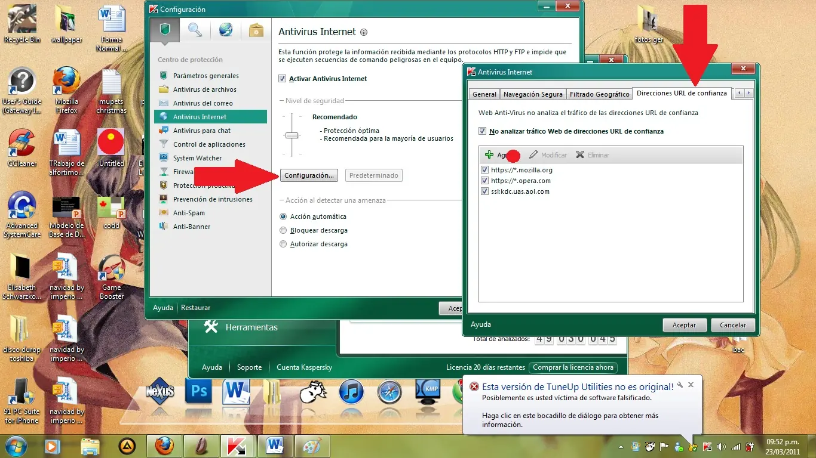Launch Photoshop from the dock
Image resolution: width=816 pixels, height=458 pixels.
(199, 391)
